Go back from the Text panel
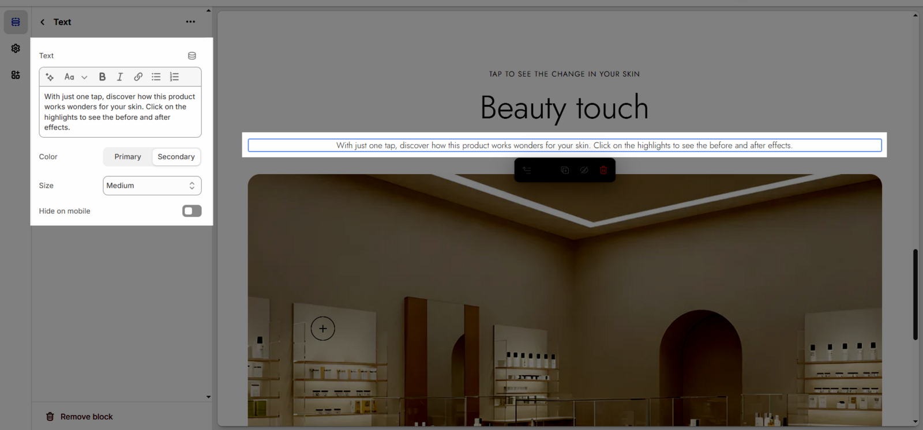 pos(42,22)
